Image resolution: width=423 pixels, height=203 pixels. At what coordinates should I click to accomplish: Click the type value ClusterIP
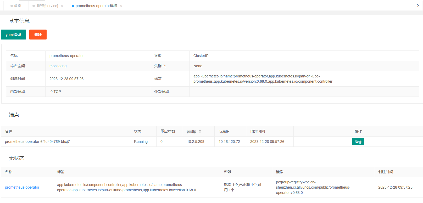[201, 56]
